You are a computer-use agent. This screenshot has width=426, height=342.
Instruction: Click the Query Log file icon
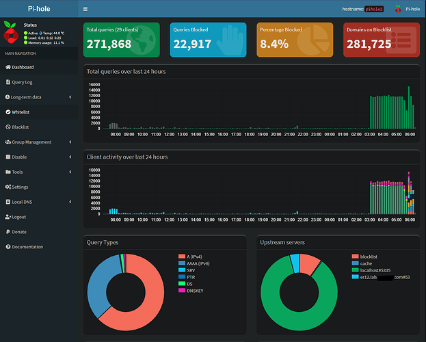coord(8,82)
